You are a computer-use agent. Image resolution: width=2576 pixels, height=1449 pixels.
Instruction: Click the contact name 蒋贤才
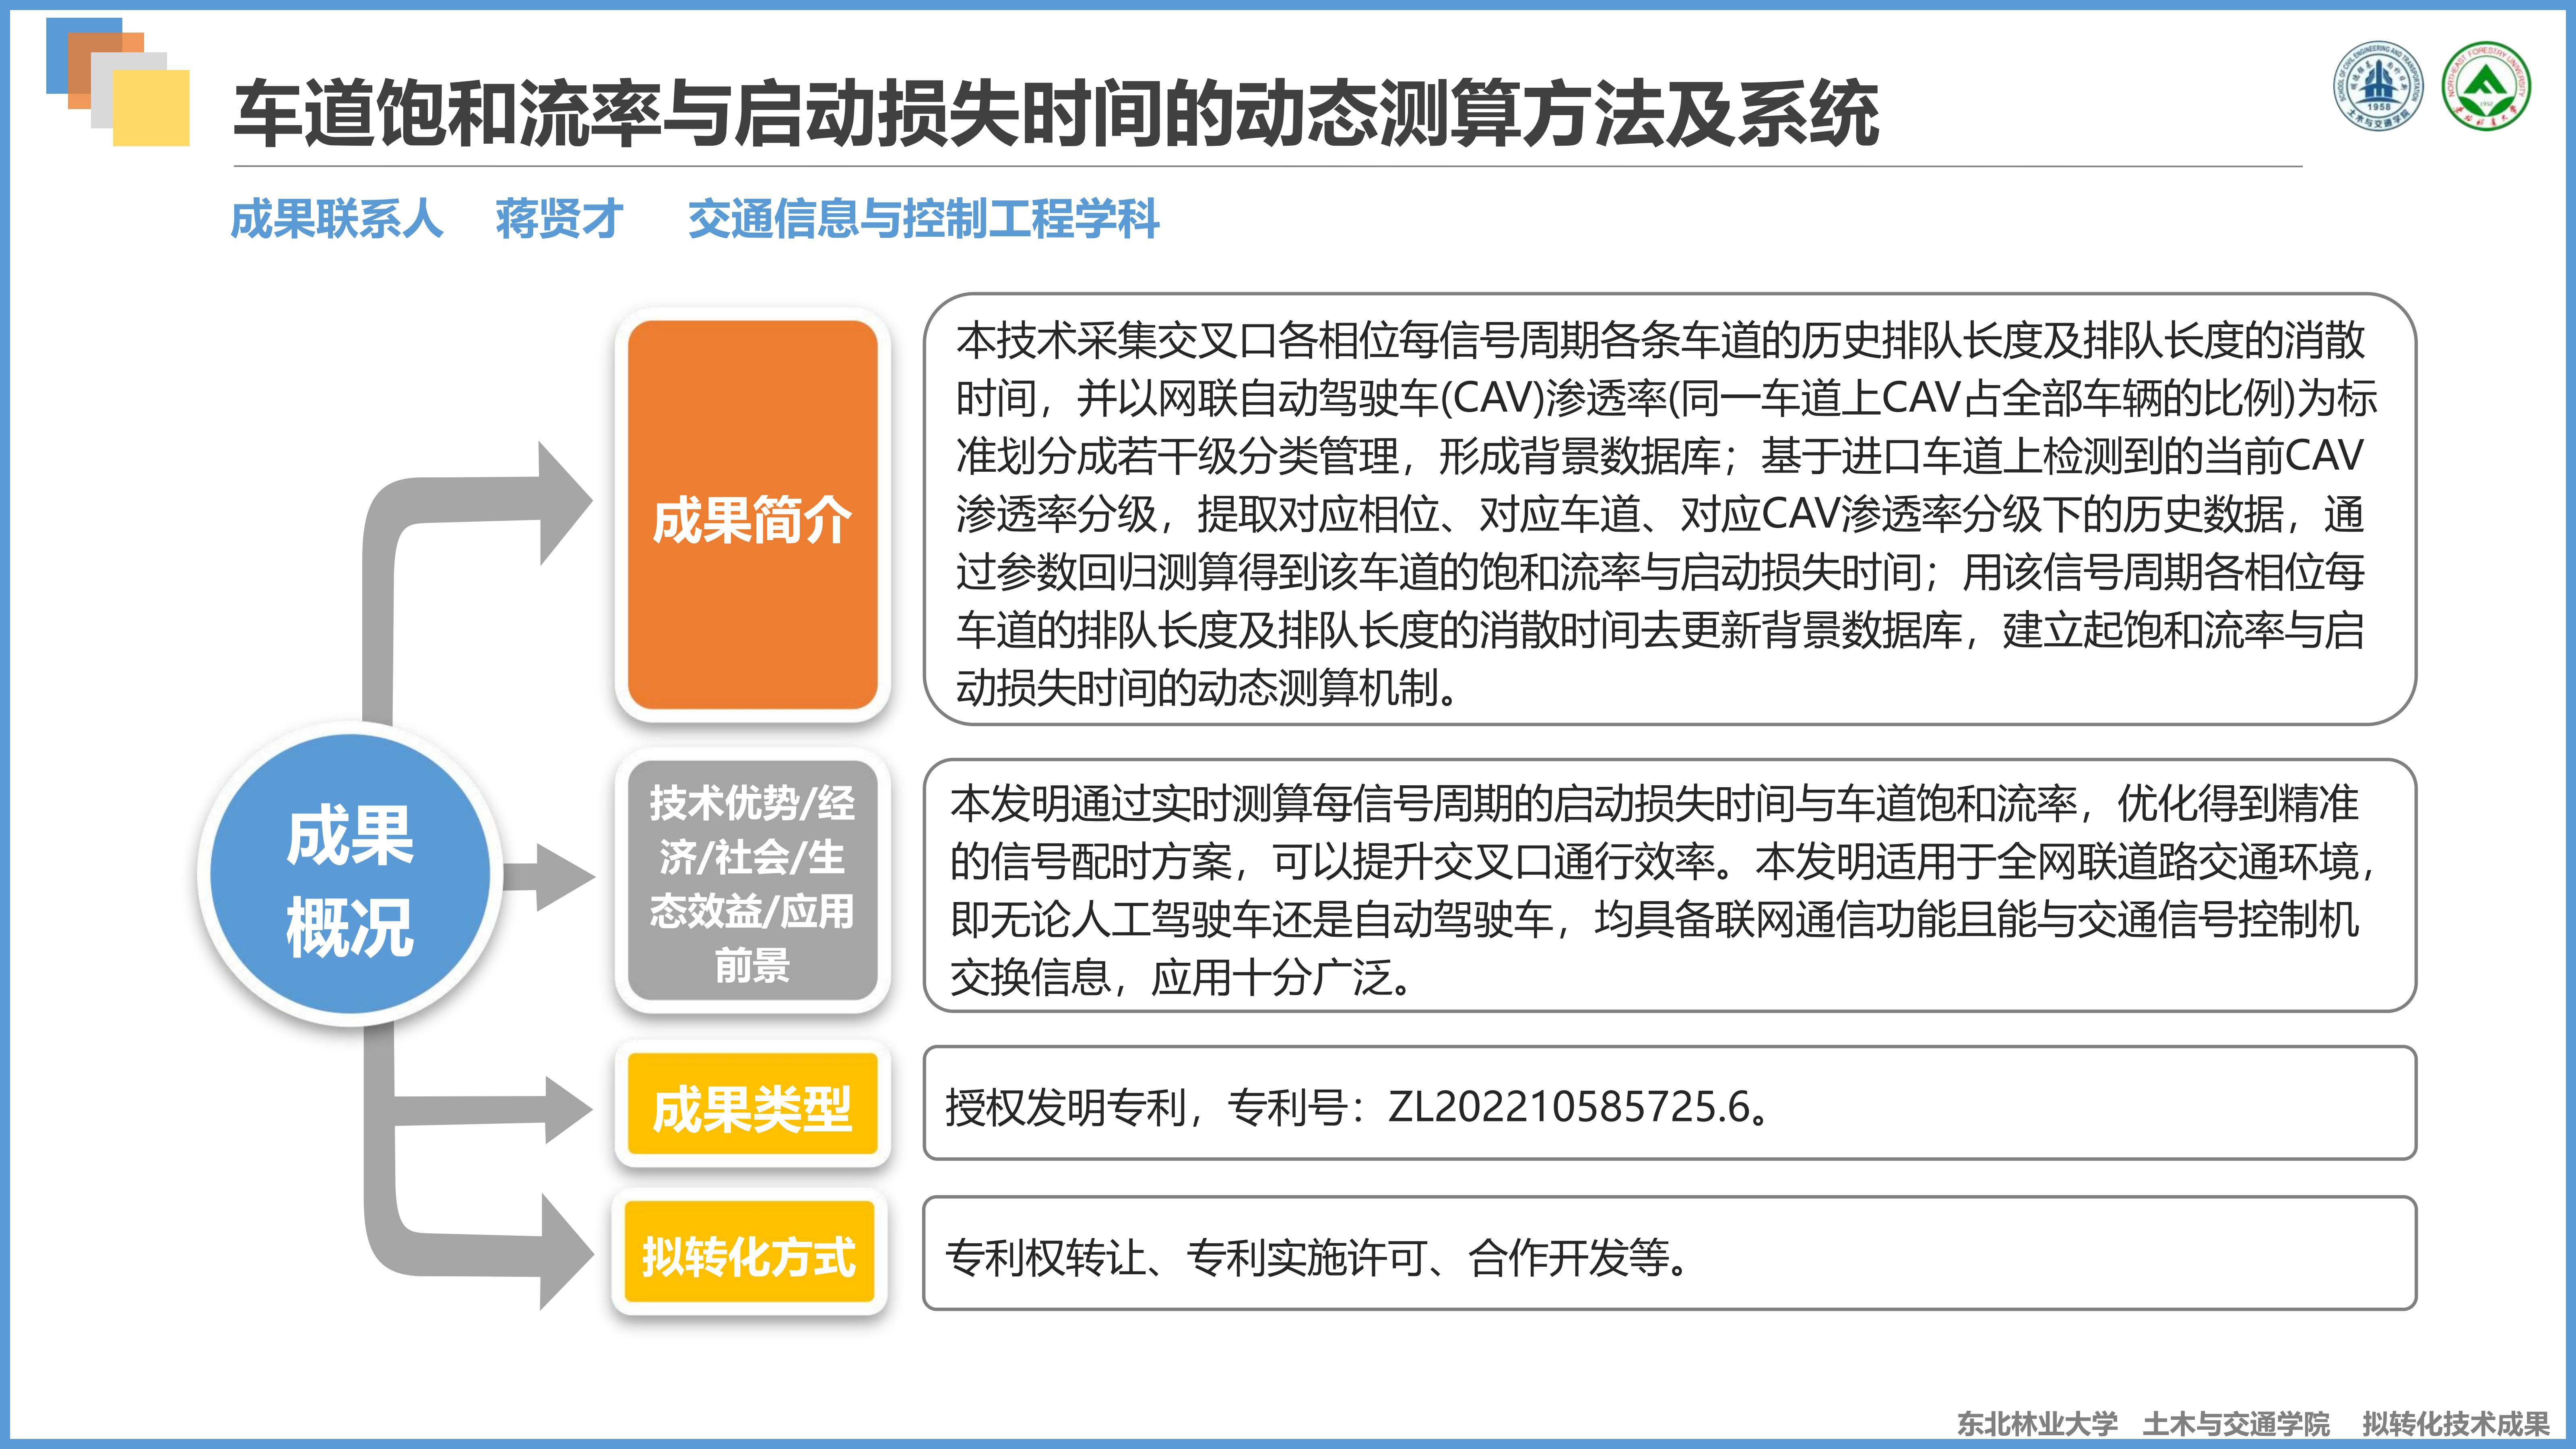click(559, 218)
